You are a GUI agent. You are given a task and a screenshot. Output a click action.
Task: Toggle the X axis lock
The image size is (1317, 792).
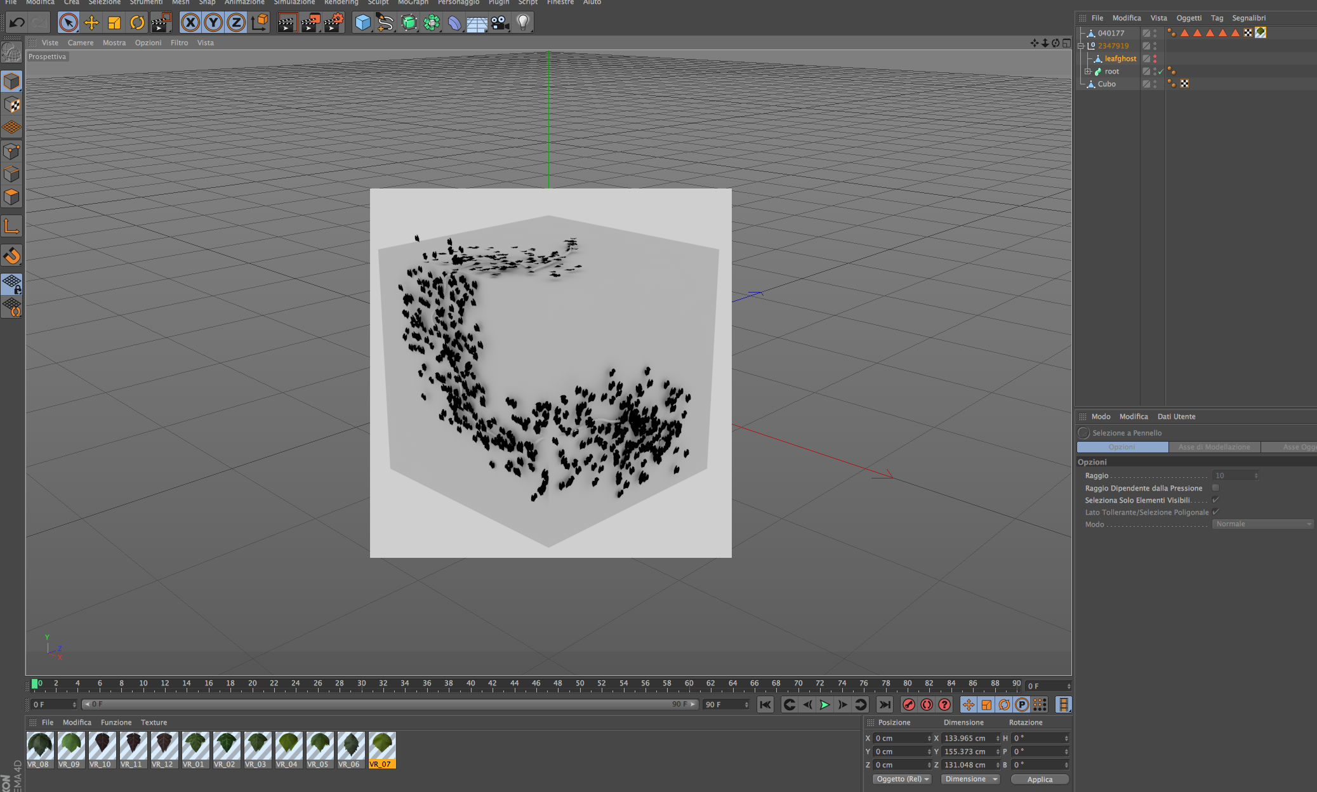point(190,23)
